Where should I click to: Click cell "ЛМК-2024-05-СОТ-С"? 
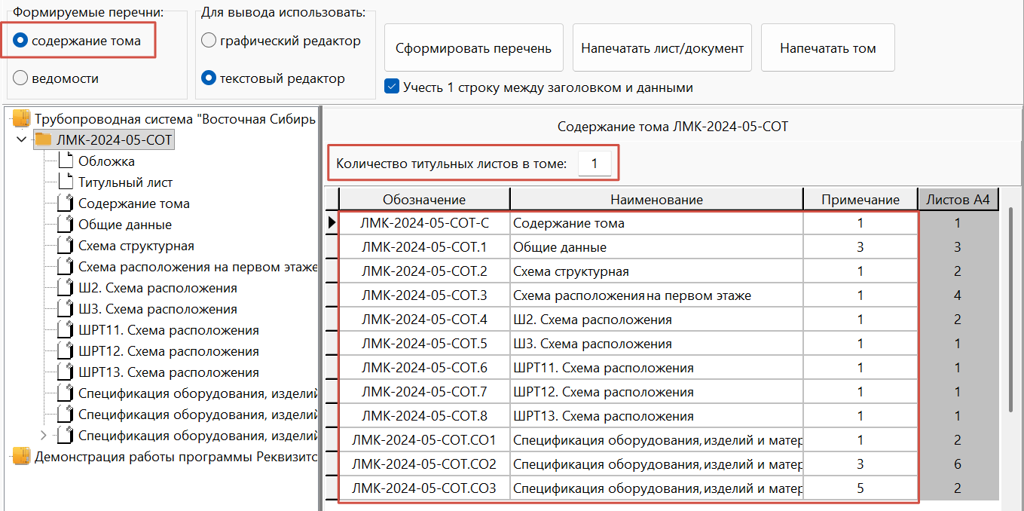click(424, 223)
